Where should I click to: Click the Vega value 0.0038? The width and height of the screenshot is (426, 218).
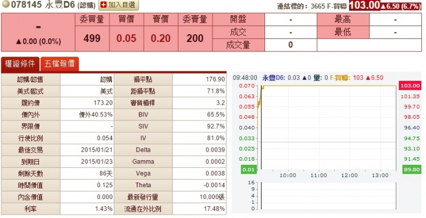click(x=215, y=173)
